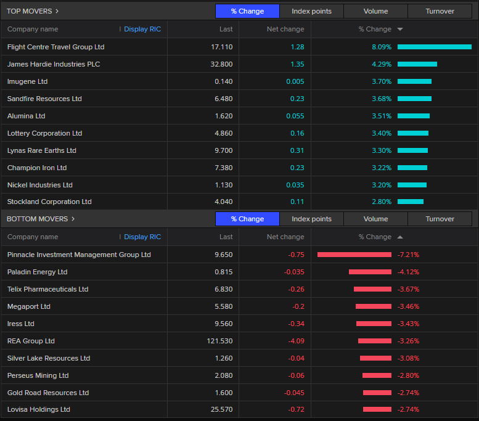Select Sandfire Resources Ltd company name

tap(44, 99)
